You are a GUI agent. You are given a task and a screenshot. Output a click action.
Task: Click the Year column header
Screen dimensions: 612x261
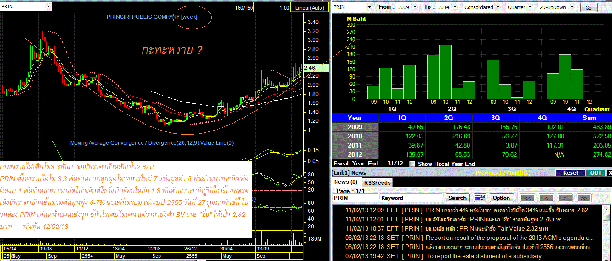(355, 118)
